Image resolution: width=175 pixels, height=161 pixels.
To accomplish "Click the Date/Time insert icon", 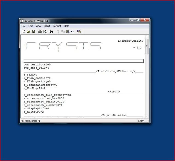I will (x=79, y=31).
